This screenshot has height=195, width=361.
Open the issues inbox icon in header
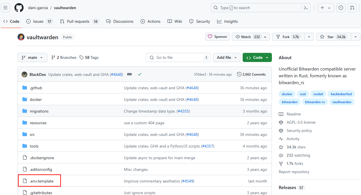click(341, 8)
